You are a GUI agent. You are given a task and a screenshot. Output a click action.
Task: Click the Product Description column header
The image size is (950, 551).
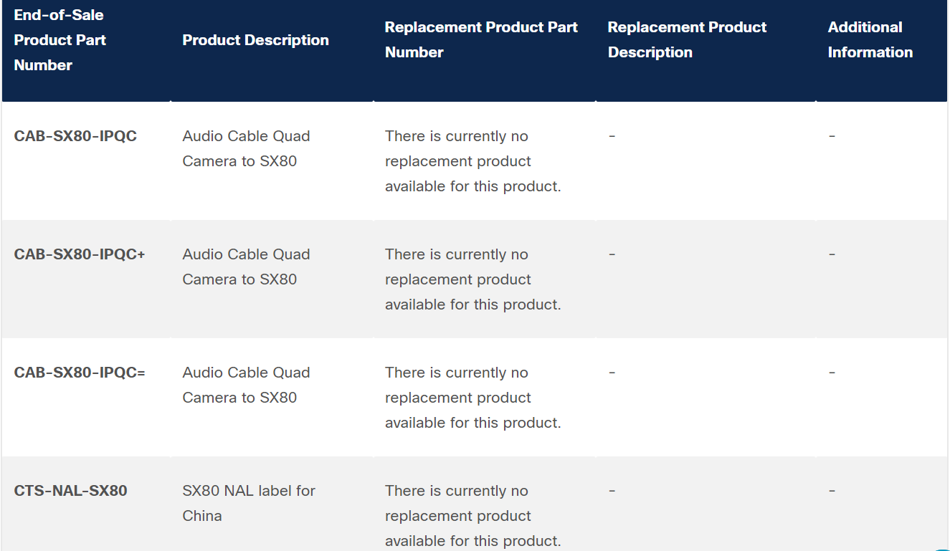pyautogui.click(x=255, y=40)
